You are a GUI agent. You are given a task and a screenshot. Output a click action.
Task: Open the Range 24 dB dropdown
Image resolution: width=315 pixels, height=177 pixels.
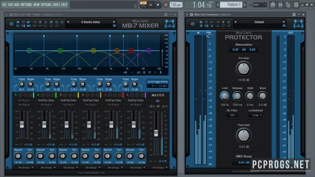[x=163, y=86]
